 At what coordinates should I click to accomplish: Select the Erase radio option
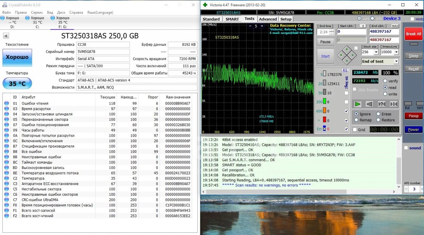pyautogui.click(x=378, y=114)
